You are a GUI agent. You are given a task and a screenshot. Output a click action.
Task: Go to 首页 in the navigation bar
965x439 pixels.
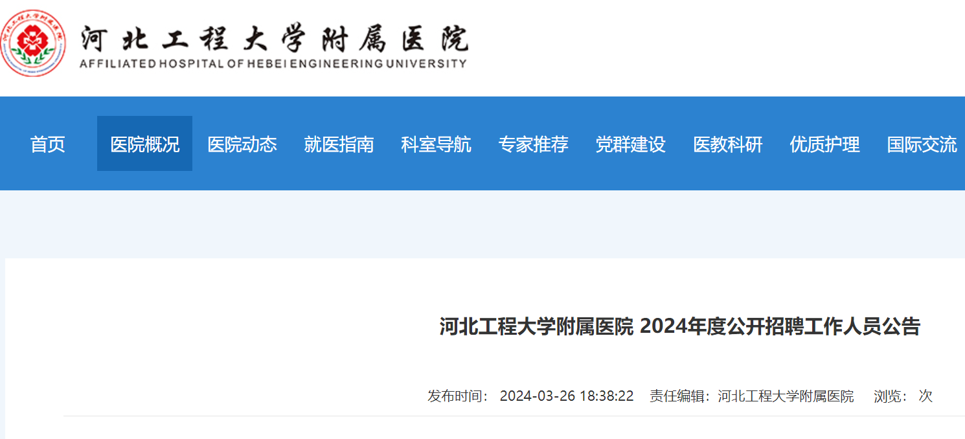pyautogui.click(x=48, y=144)
